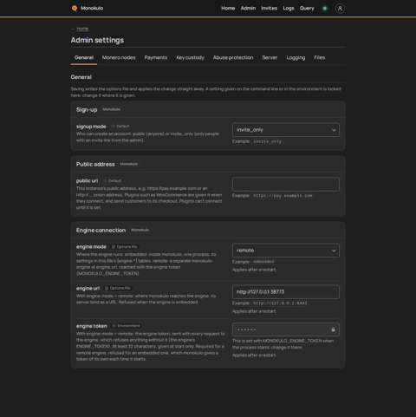This screenshot has width=416, height=417.
Task: Open the Logging tab
Action: click(296, 57)
